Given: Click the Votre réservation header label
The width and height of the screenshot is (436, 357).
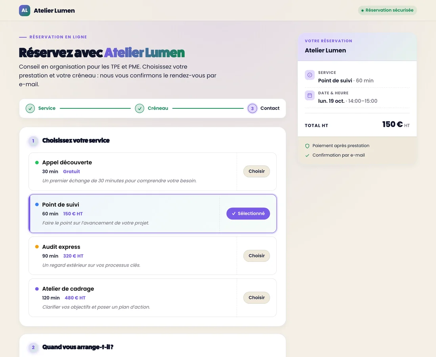Looking at the screenshot, I should point(329,41).
